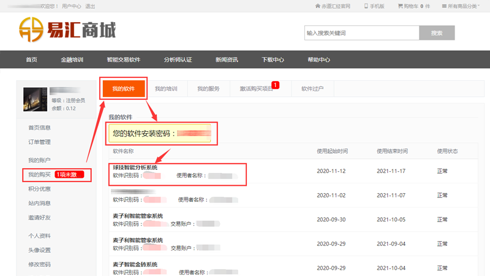
Task: Open 个人资料 in the sidebar
Action: (x=39, y=236)
